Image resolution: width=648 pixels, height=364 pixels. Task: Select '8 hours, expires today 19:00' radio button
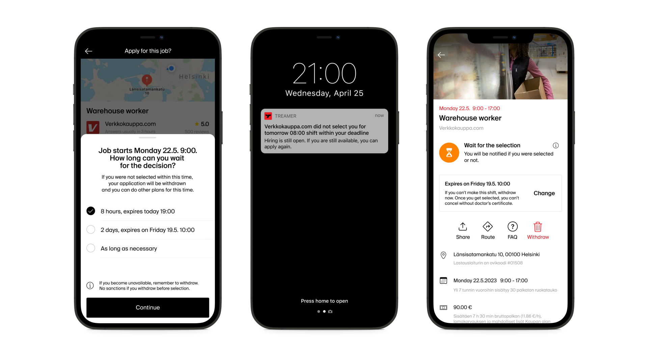[91, 211]
